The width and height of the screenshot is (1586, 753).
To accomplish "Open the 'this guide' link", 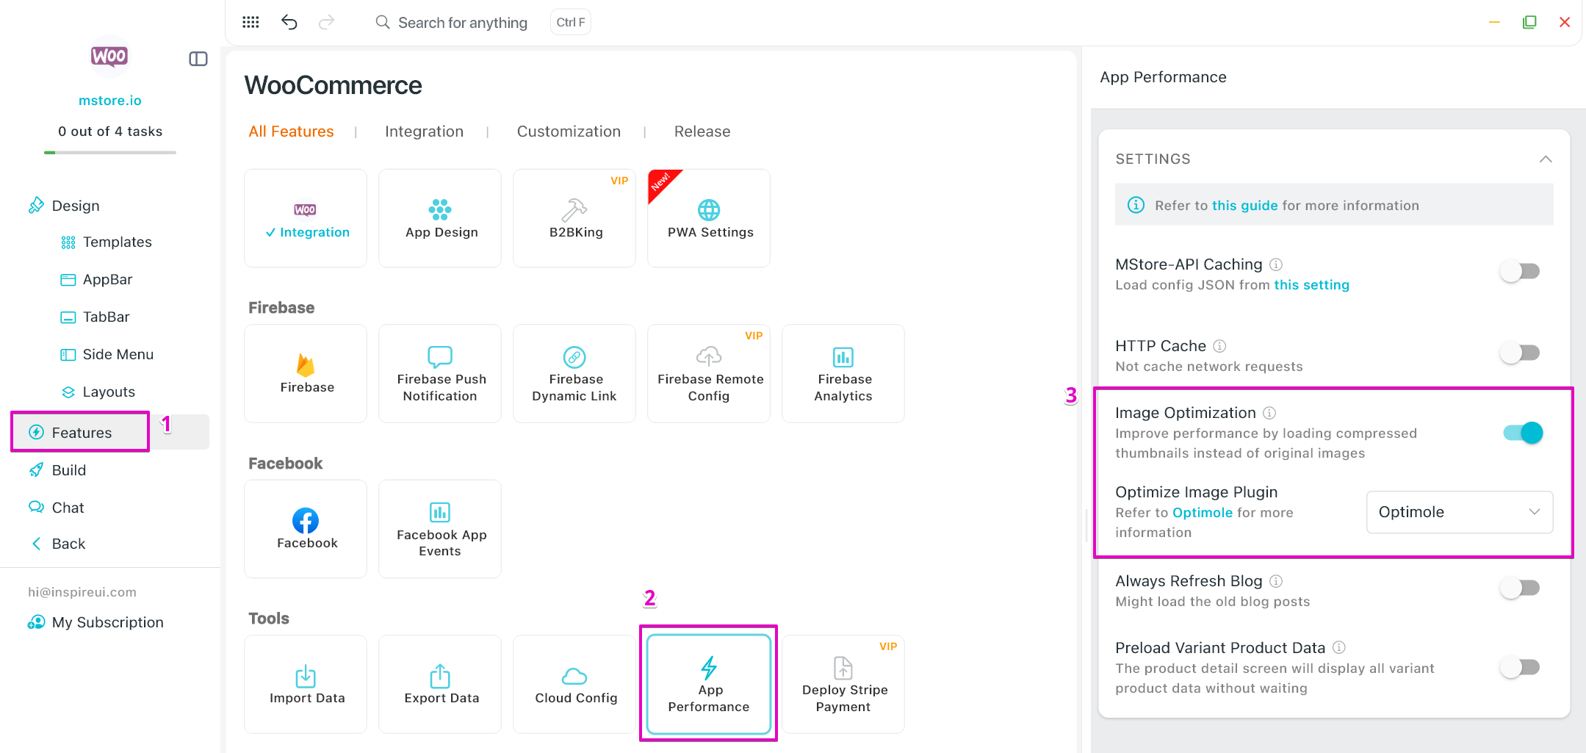I will click(1244, 206).
